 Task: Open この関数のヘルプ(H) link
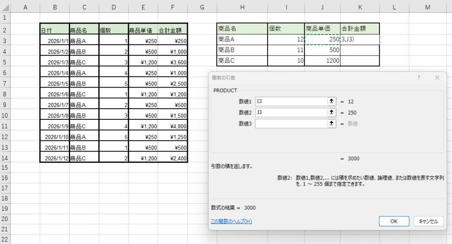231,221
